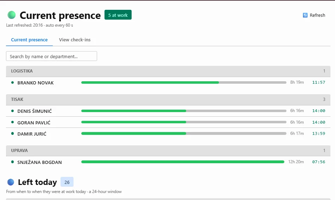335x200 pixels.
Task: Click the 24-hour window description text
Action: pos(64,192)
